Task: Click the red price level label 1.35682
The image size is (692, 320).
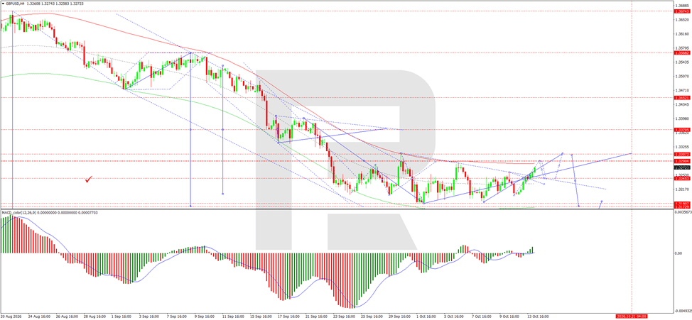Action: (x=682, y=53)
